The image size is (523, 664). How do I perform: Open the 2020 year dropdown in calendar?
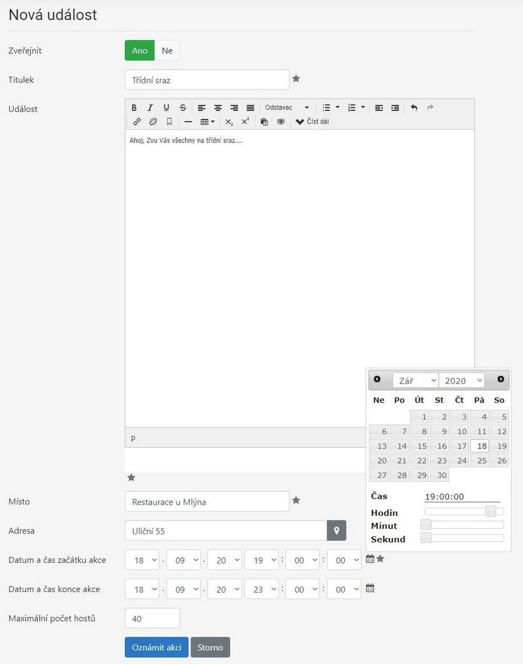tap(461, 380)
